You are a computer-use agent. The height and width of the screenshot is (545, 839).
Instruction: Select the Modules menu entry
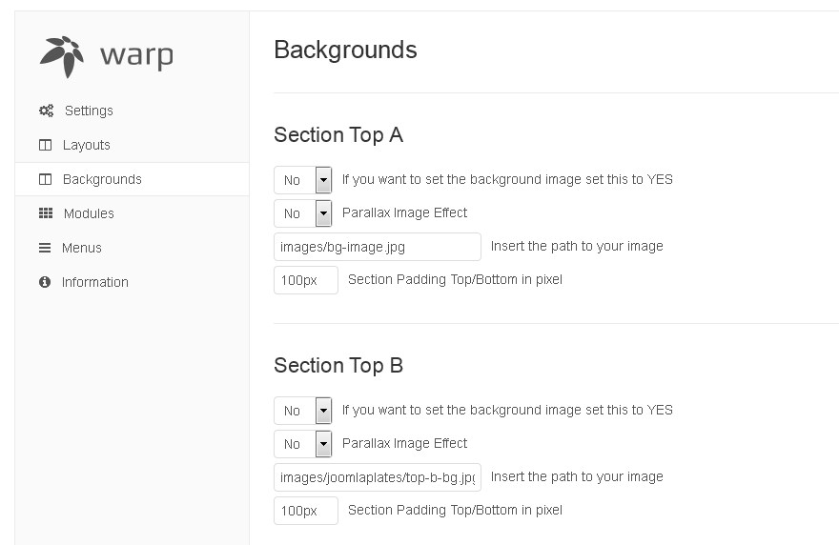tap(89, 213)
